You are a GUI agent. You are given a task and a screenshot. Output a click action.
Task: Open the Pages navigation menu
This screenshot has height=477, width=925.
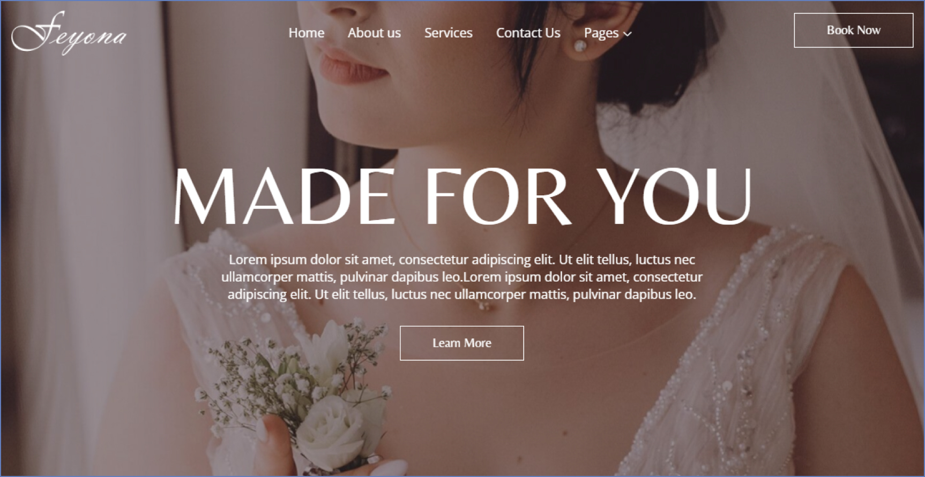[608, 33]
